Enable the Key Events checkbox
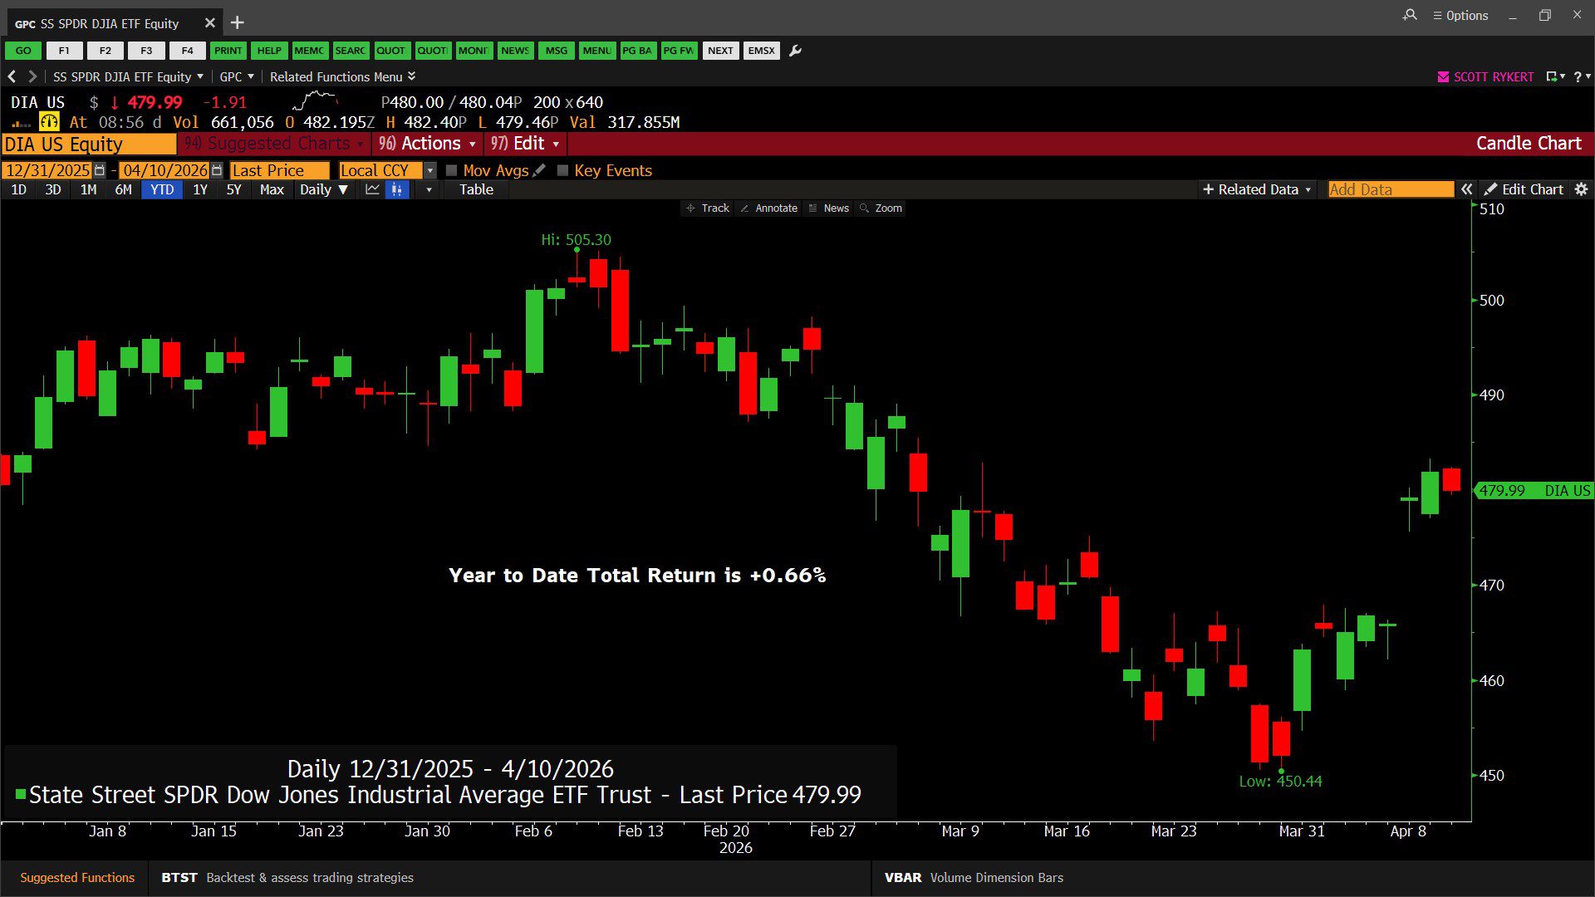Screen dimensions: 1595x897 coord(562,170)
